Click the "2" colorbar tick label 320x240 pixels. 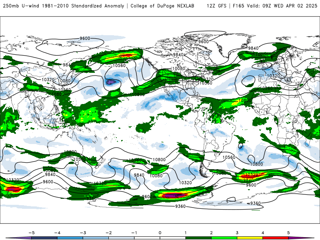pyautogui.click(x=211, y=233)
